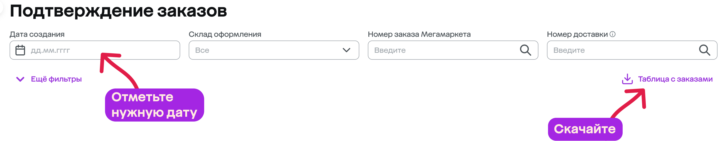Image resolution: width=725 pixels, height=141 pixels.
Task: Click the magnifier icon in the Мегамаркет order number field
Action: click(x=525, y=50)
